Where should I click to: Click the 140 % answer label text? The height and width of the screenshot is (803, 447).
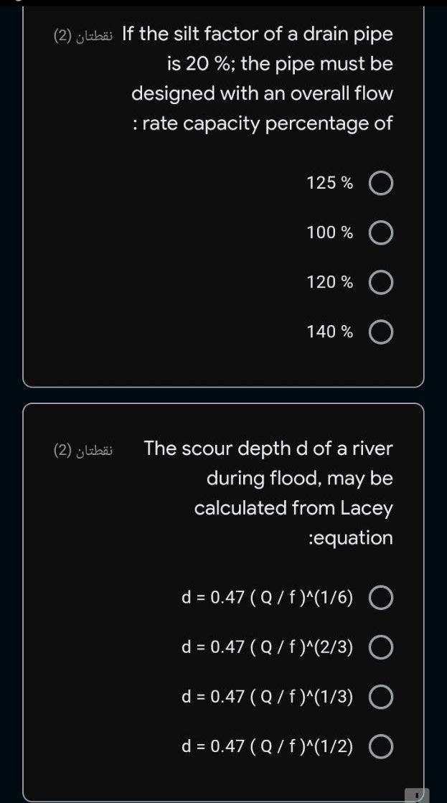click(x=329, y=332)
